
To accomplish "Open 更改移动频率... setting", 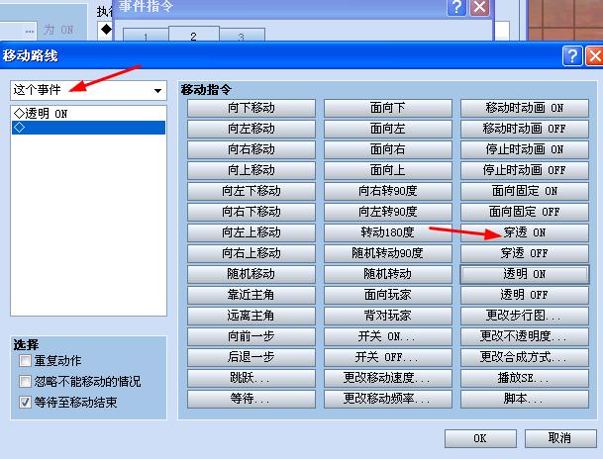I will point(388,399).
